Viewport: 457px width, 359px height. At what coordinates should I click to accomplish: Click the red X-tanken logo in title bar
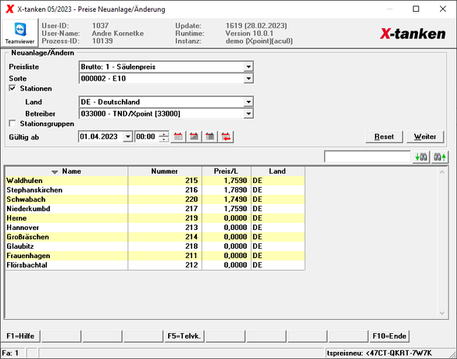tap(10, 9)
